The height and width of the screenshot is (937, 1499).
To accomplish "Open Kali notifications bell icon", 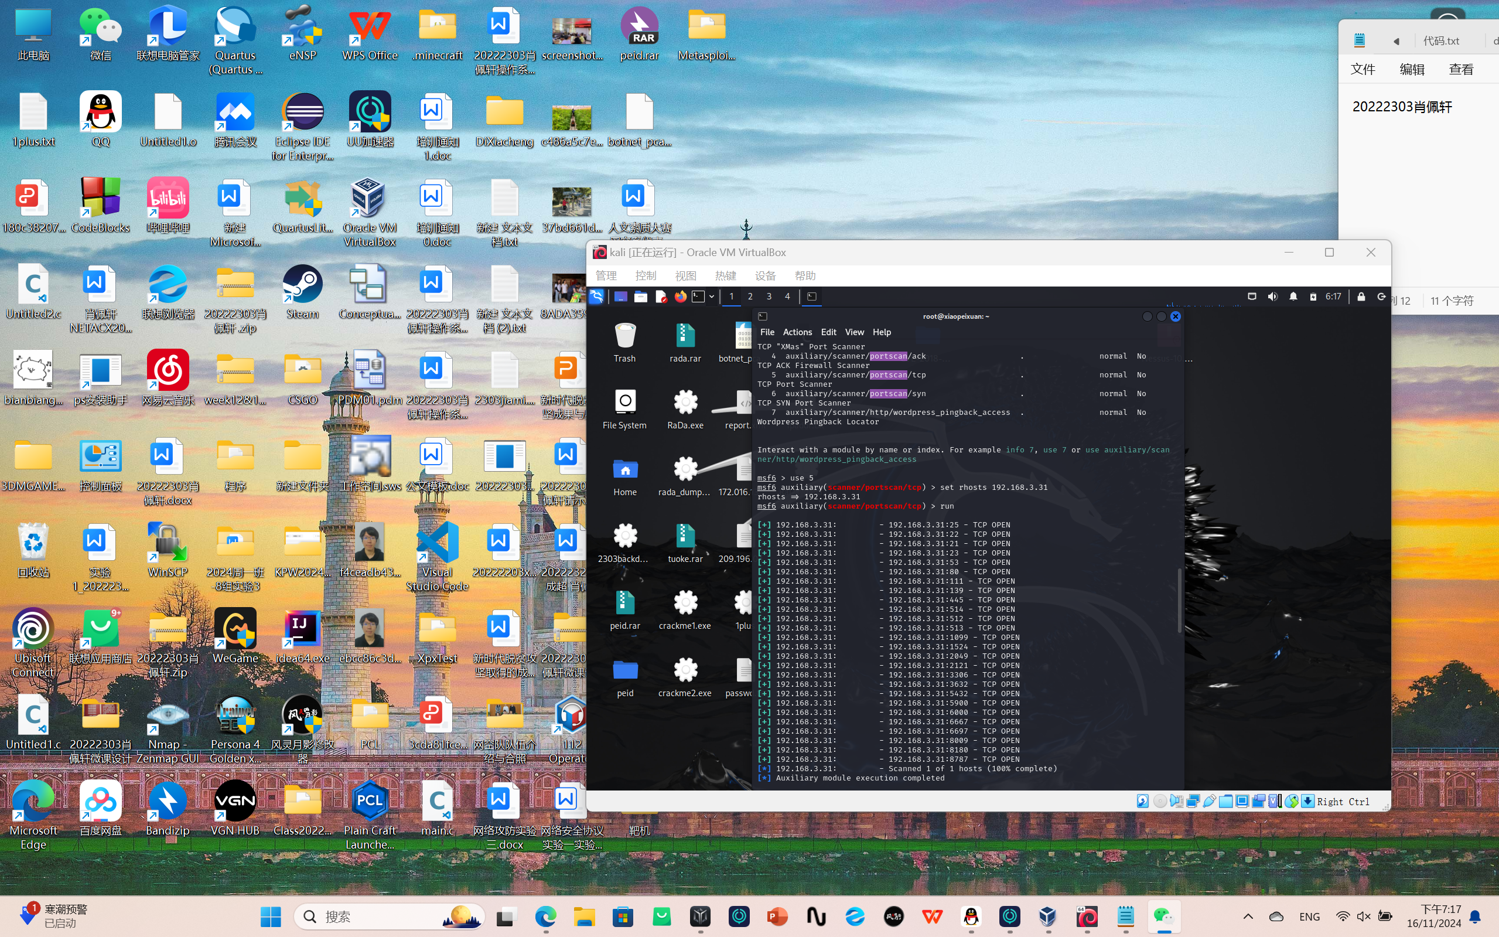I will click(x=1293, y=297).
